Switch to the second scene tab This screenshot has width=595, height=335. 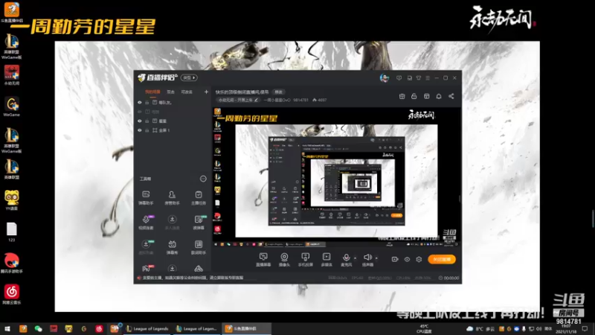[x=171, y=92]
